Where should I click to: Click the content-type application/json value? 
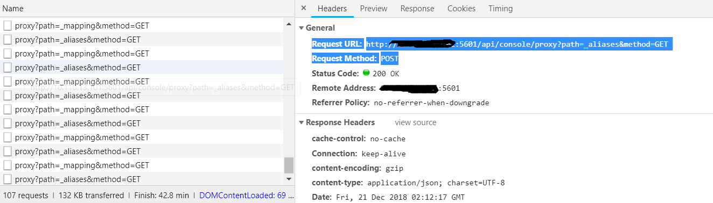[436, 183]
